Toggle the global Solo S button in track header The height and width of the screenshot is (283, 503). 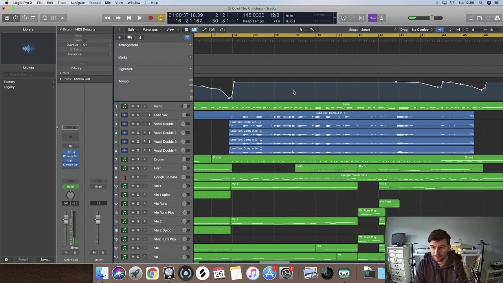[140, 37]
